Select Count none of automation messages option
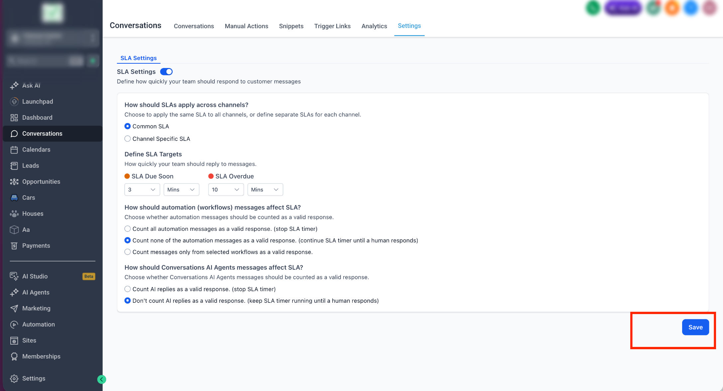Viewport: 723px width, 391px height. pyautogui.click(x=128, y=240)
